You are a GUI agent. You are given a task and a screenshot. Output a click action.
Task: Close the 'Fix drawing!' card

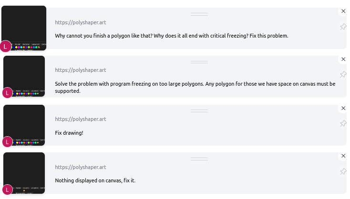pos(343,108)
